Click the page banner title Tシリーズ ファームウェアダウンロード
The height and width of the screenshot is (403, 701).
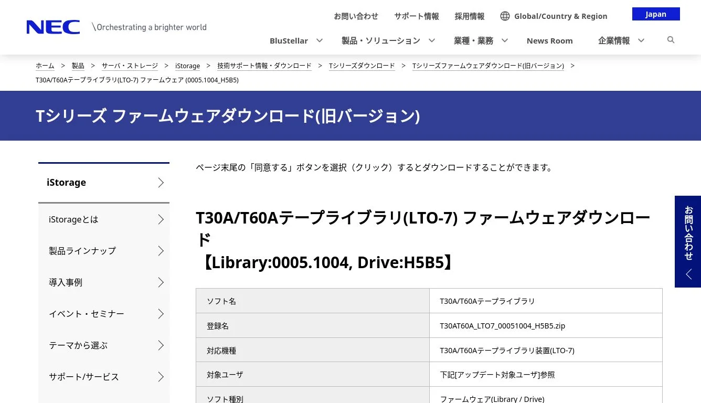coord(228,116)
